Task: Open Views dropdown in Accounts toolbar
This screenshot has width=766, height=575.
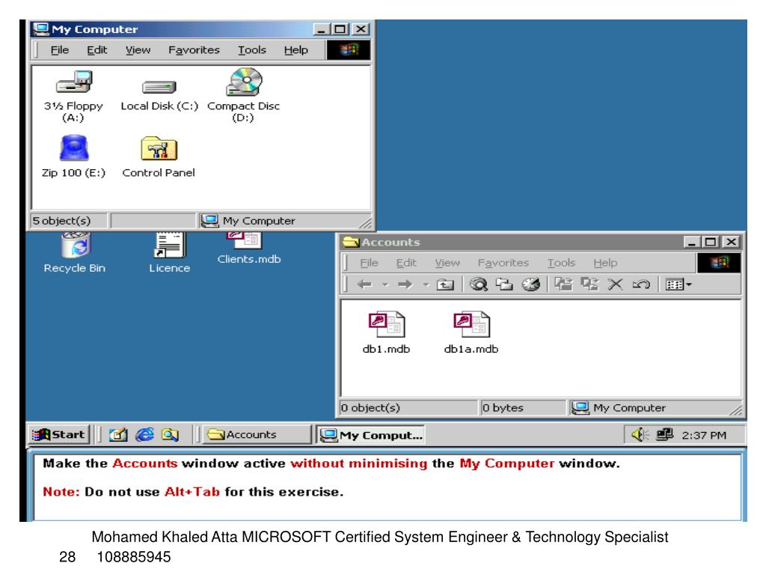Action: 678,284
